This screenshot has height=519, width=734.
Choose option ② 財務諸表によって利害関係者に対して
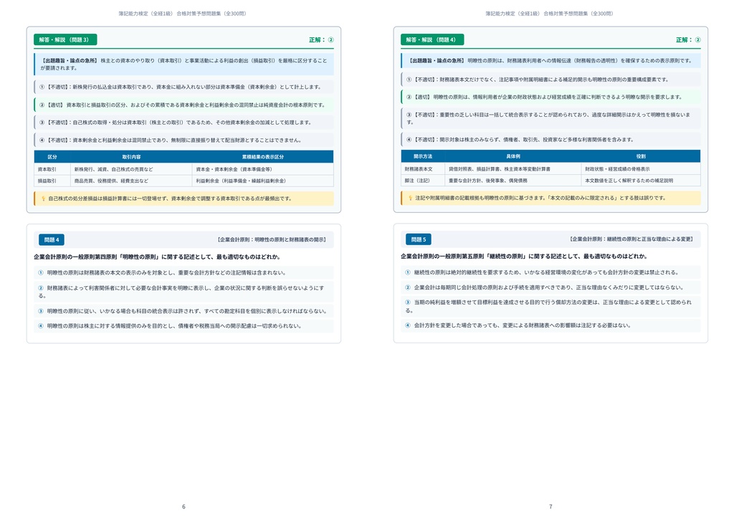tap(183, 292)
